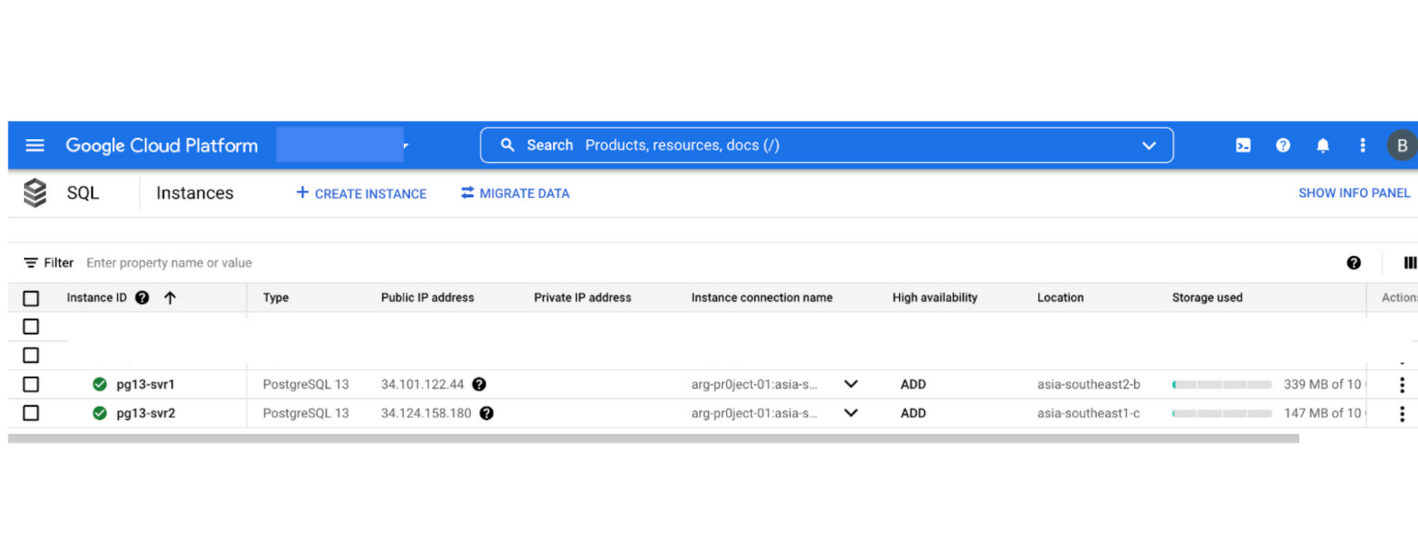This screenshot has width=1418, height=551.
Task: Open the table help icon near filter
Action: [x=1353, y=263]
